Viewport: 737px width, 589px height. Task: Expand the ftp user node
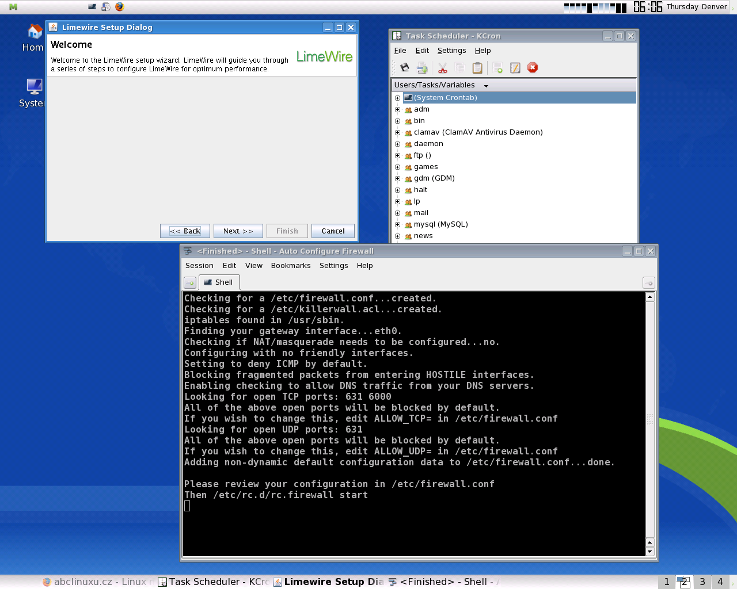point(397,155)
